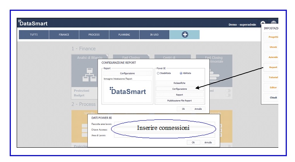Click Report button in Power BI group
Screen dimensions: 295x162
tap(179, 95)
